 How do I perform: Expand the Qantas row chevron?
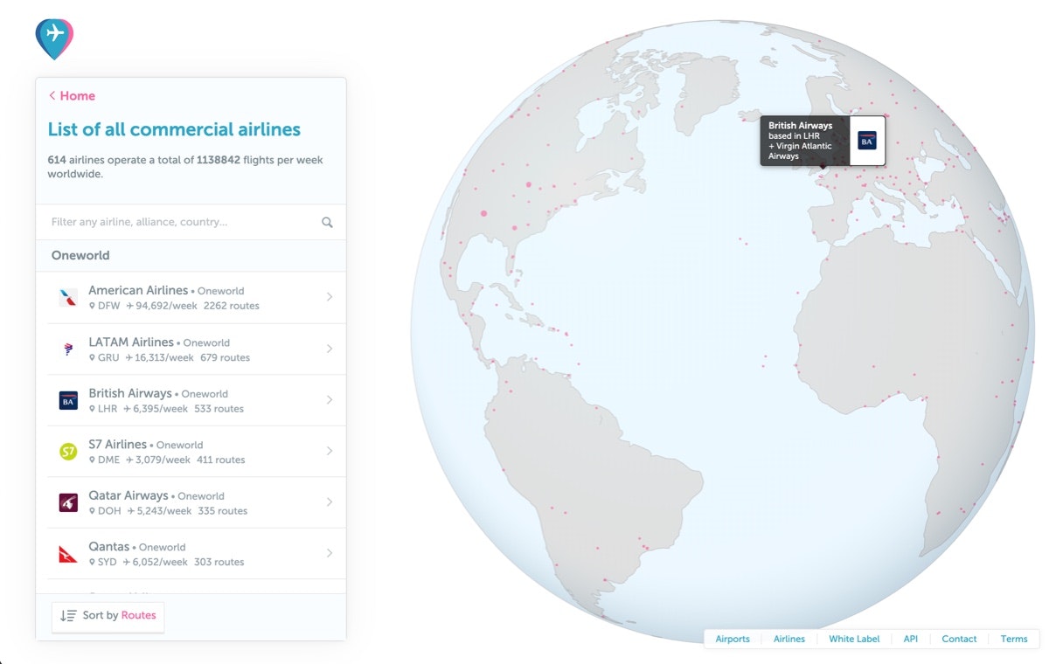pos(330,554)
